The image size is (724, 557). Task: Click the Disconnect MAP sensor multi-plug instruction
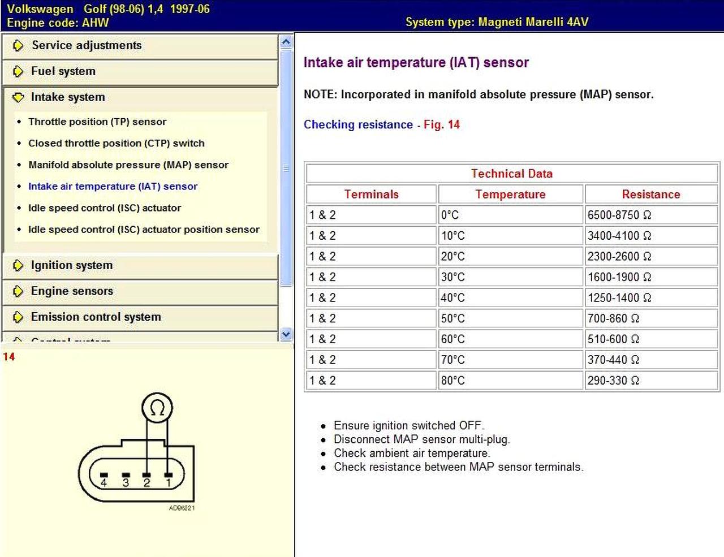click(x=422, y=439)
